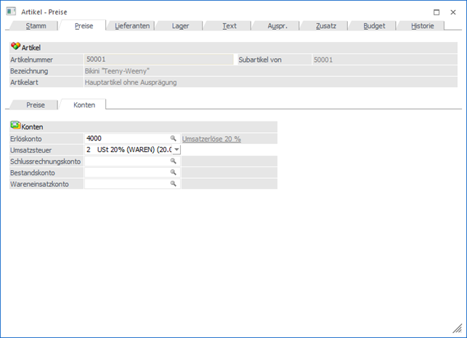Click into the Erlöskonto input field

point(126,137)
